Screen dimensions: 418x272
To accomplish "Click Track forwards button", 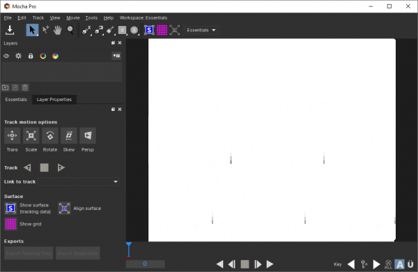I will point(61,167).
